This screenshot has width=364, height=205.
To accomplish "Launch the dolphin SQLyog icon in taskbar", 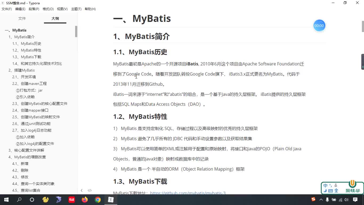I will point(59,200).
